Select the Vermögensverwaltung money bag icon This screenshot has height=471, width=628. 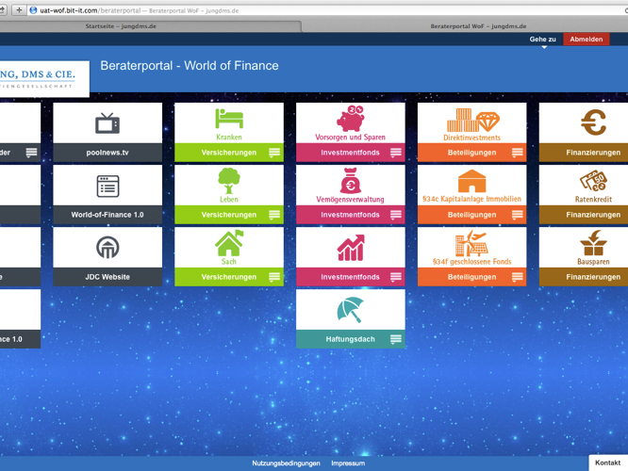point(351,180)
